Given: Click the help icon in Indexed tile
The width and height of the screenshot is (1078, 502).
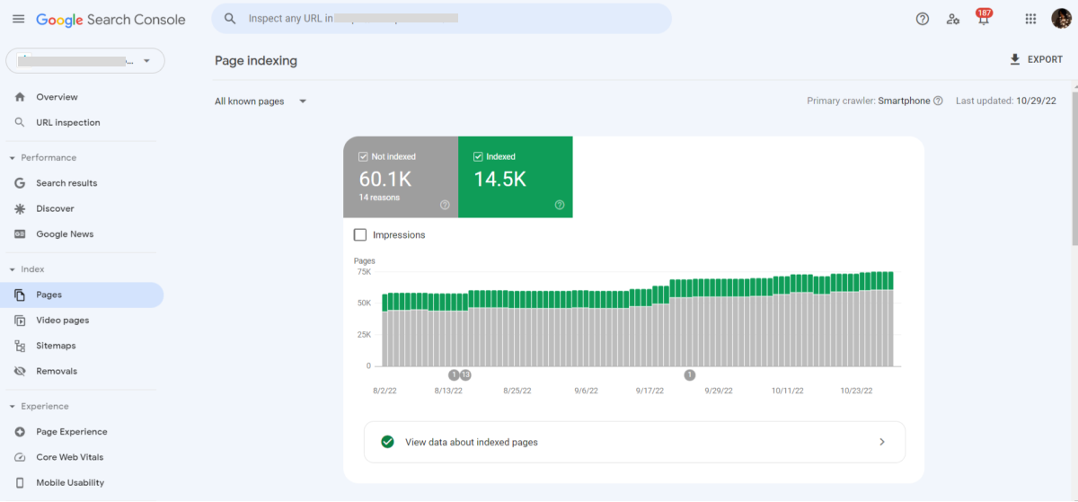Looking at the screenshot, I should [560, 205].
